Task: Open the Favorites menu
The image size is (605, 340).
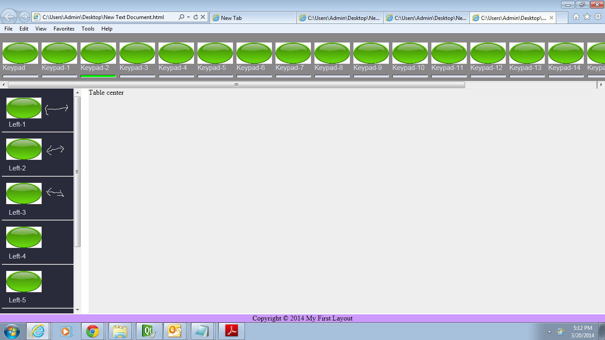Action: [64, 29]
